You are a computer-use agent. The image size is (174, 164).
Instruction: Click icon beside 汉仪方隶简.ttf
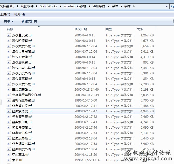click(x=9, y=57)
